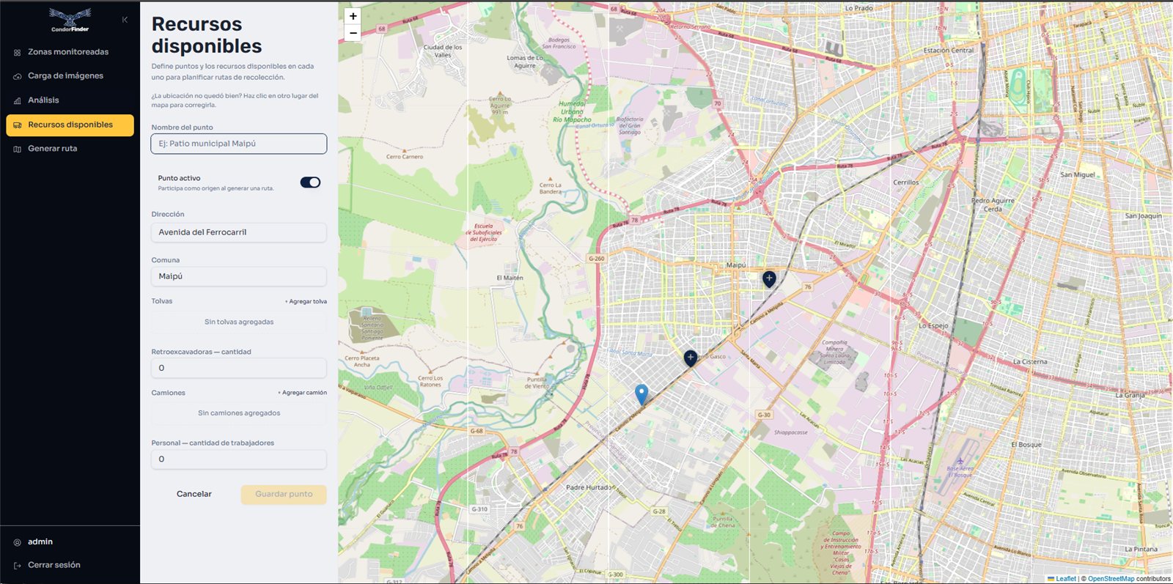Click the Carga de imágenes cloud icon

[18, 76]
